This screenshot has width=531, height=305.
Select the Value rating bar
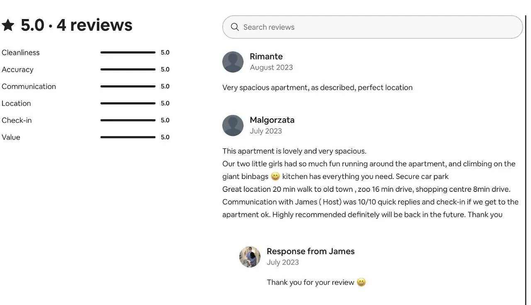tap(128, 137)
